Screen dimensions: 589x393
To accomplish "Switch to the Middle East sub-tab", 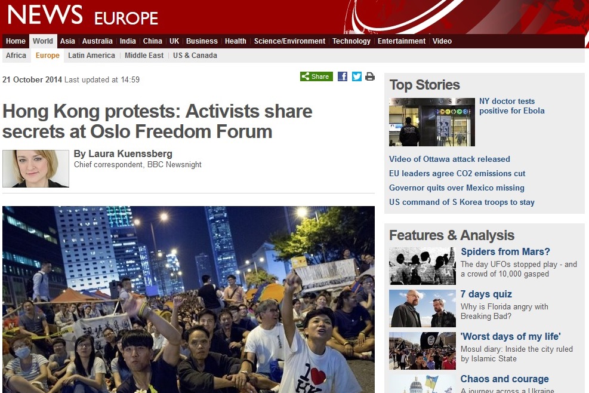I will (144, 56).
